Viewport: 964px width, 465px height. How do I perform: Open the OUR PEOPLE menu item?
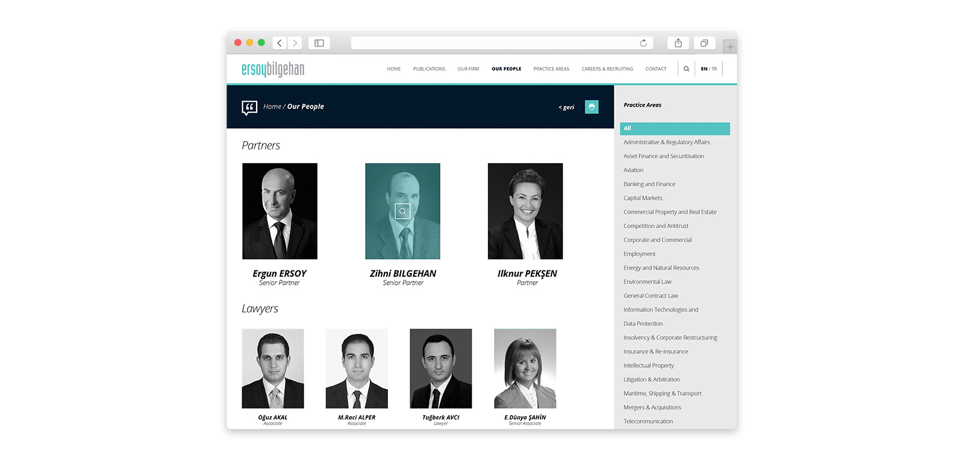(x=507, y=69)
